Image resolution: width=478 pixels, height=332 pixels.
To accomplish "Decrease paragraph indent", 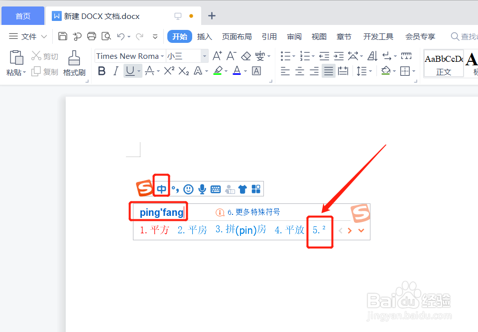I will [324, 56].
